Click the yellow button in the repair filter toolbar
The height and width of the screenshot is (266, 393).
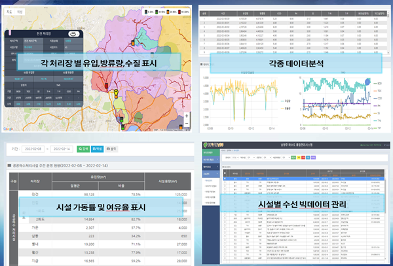click(x=299, y=158)
